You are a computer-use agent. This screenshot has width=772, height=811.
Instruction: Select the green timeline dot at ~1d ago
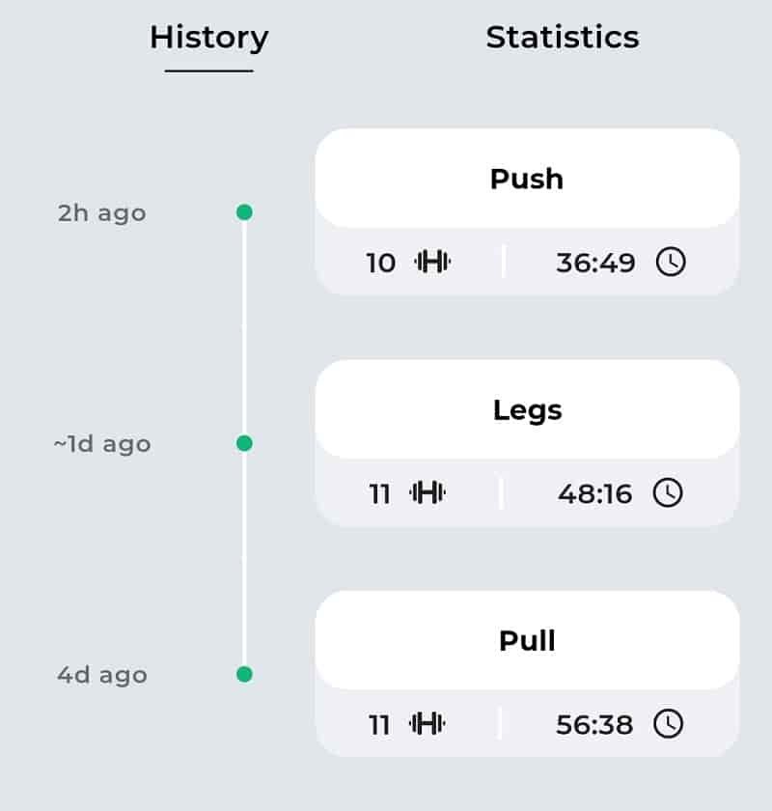[x=244, y=443]
